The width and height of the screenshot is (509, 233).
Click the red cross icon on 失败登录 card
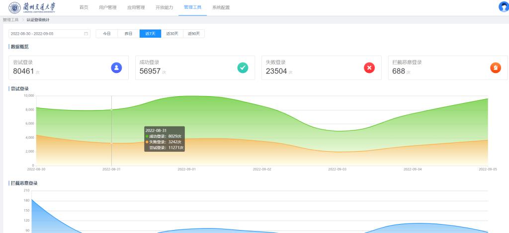coord(369,67)
